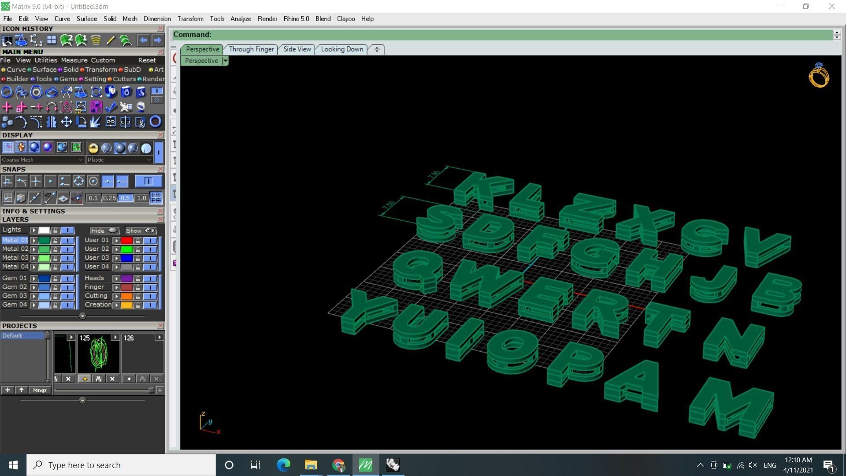Screen dimensions: 846x476
Task: Open the Perspective viewport label dropdown arrow
Action: pos(225,61)
